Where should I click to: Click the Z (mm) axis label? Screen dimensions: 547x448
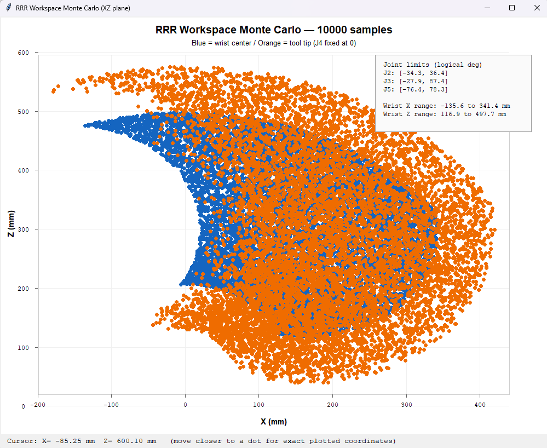12,222
